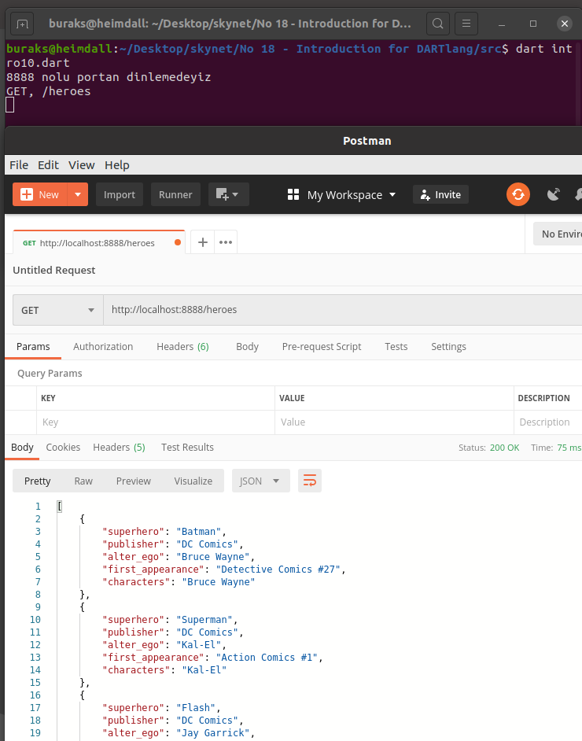Screen dimensions: 582x741
Task: Expand the arrow next to New button
Action: [x=77, y=194]
